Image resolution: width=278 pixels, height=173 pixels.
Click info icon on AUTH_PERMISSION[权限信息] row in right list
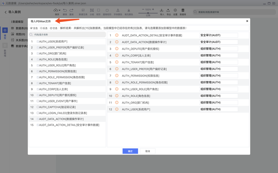coord(117,76)
